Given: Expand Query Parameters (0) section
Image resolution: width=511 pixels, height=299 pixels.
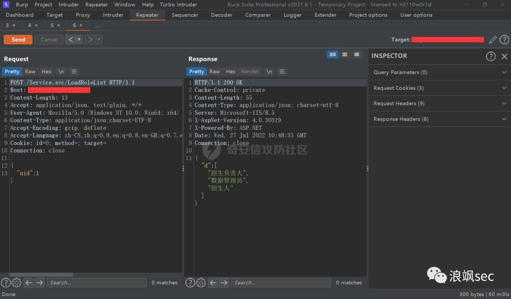Looking at the screenshot, I should pyautogui.click(x=440, y=72).
